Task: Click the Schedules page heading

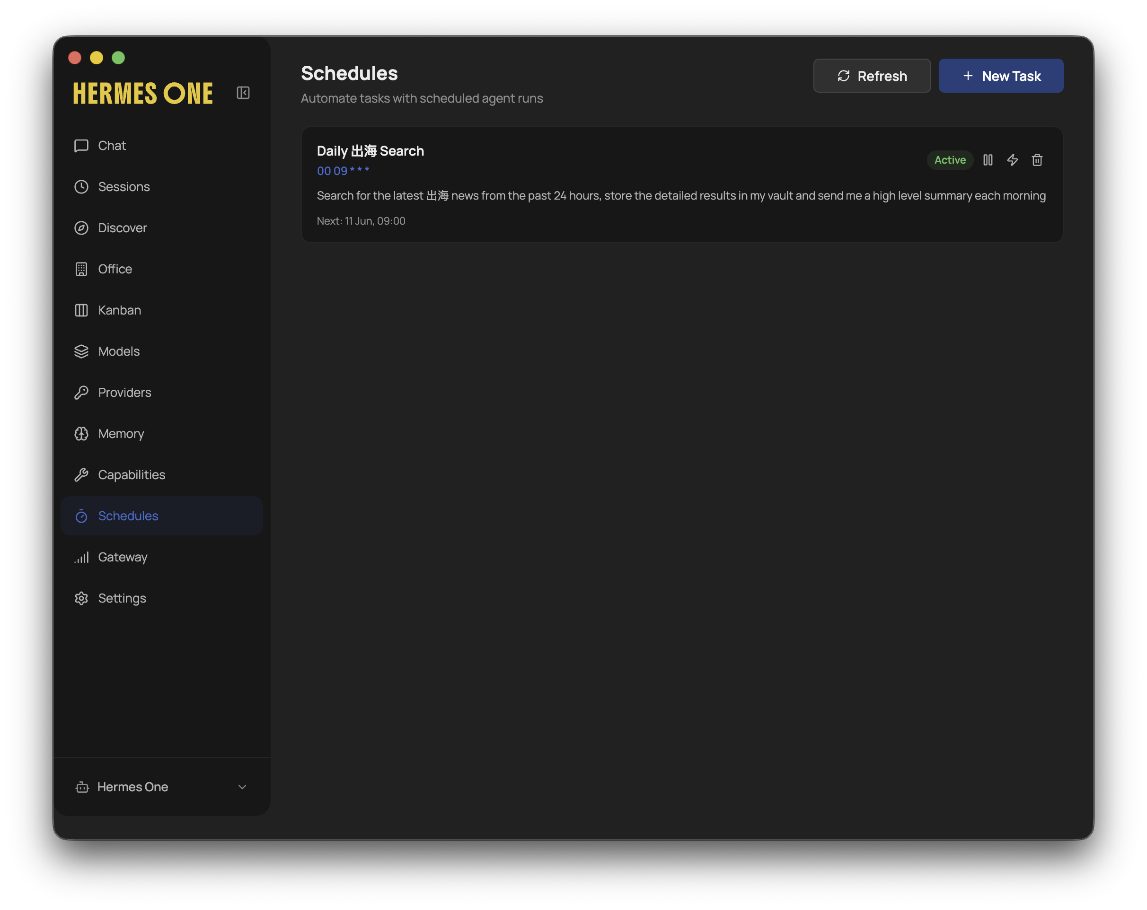Action: click(350, 73)
